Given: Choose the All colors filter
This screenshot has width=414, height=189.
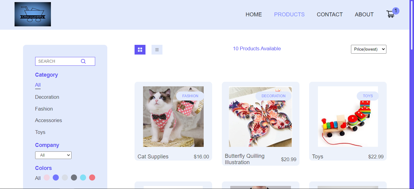Looking at the screenshot, I should pyautogui.click(x=38, y=178).
